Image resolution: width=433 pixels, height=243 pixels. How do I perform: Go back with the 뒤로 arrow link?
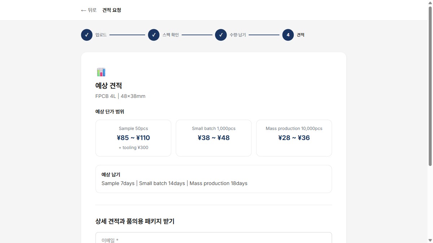[x=89, y=10]
